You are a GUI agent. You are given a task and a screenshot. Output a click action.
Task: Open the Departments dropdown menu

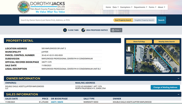tap(141, 7)
